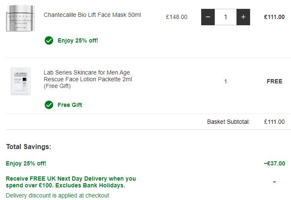291x200 pixels.
Task: Click the green checkmark beside Enjoy 25% off
Action: pos(49,40)
